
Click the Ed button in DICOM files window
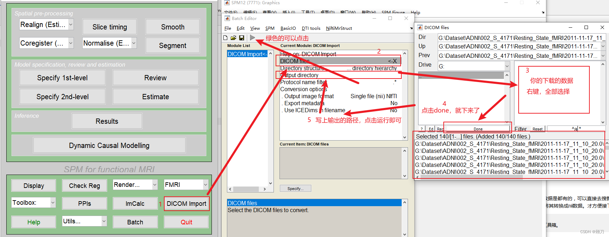tap(431, 129)
